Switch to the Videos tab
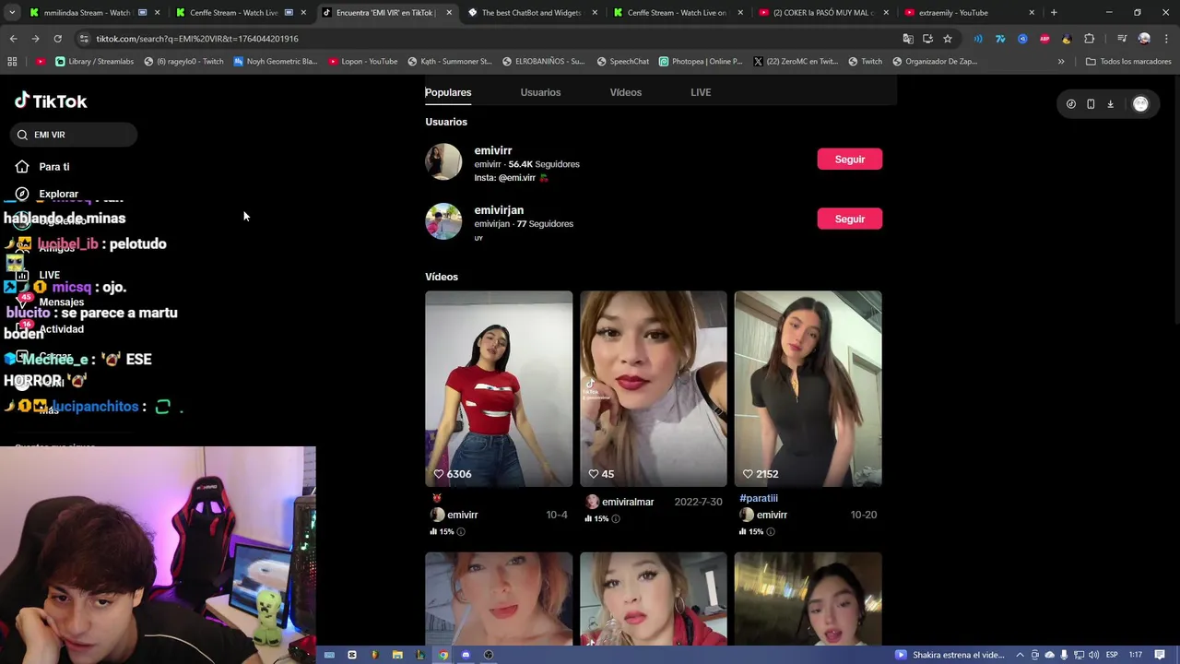 coord(625,92)
